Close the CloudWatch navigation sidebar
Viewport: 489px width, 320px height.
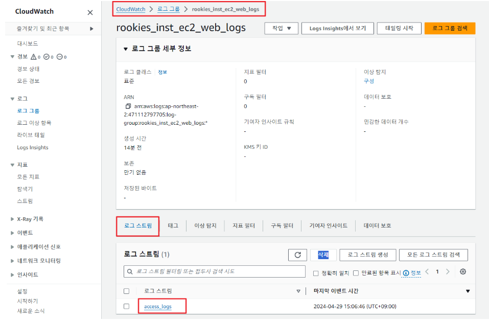pos(90,12)
